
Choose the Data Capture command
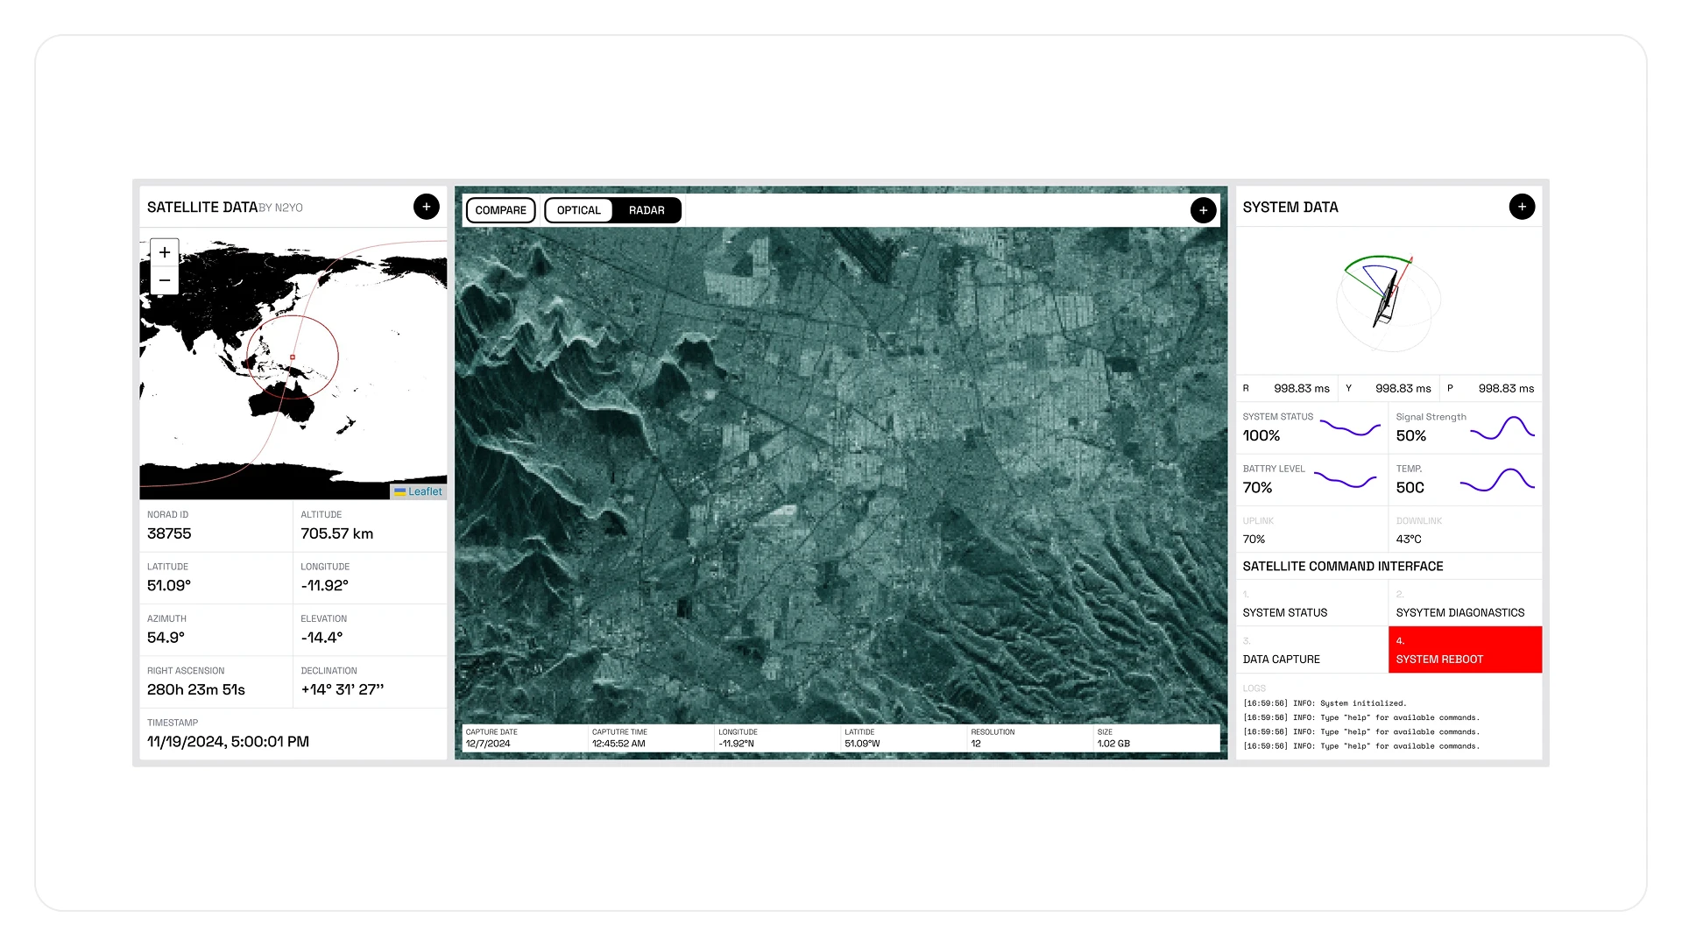tap(1311, 650)
